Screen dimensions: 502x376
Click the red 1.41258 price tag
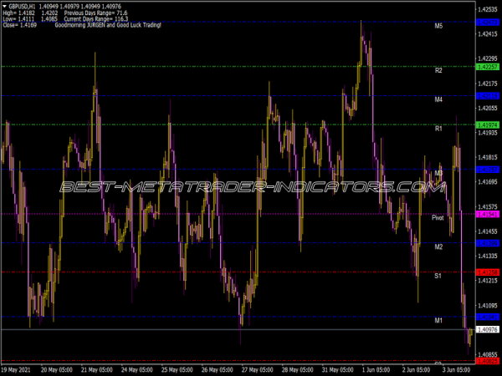488,272
